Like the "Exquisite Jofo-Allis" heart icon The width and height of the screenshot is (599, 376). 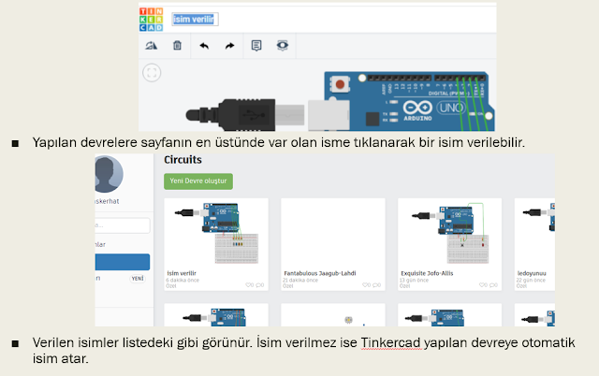click(x=484, y=285)
